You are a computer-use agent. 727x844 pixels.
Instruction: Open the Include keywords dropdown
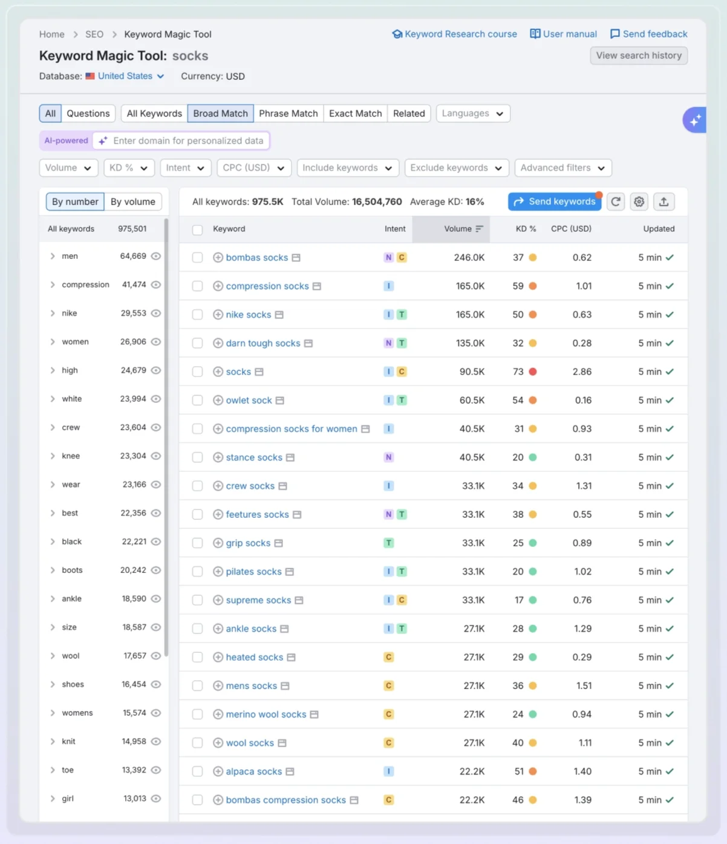[348, 168]
